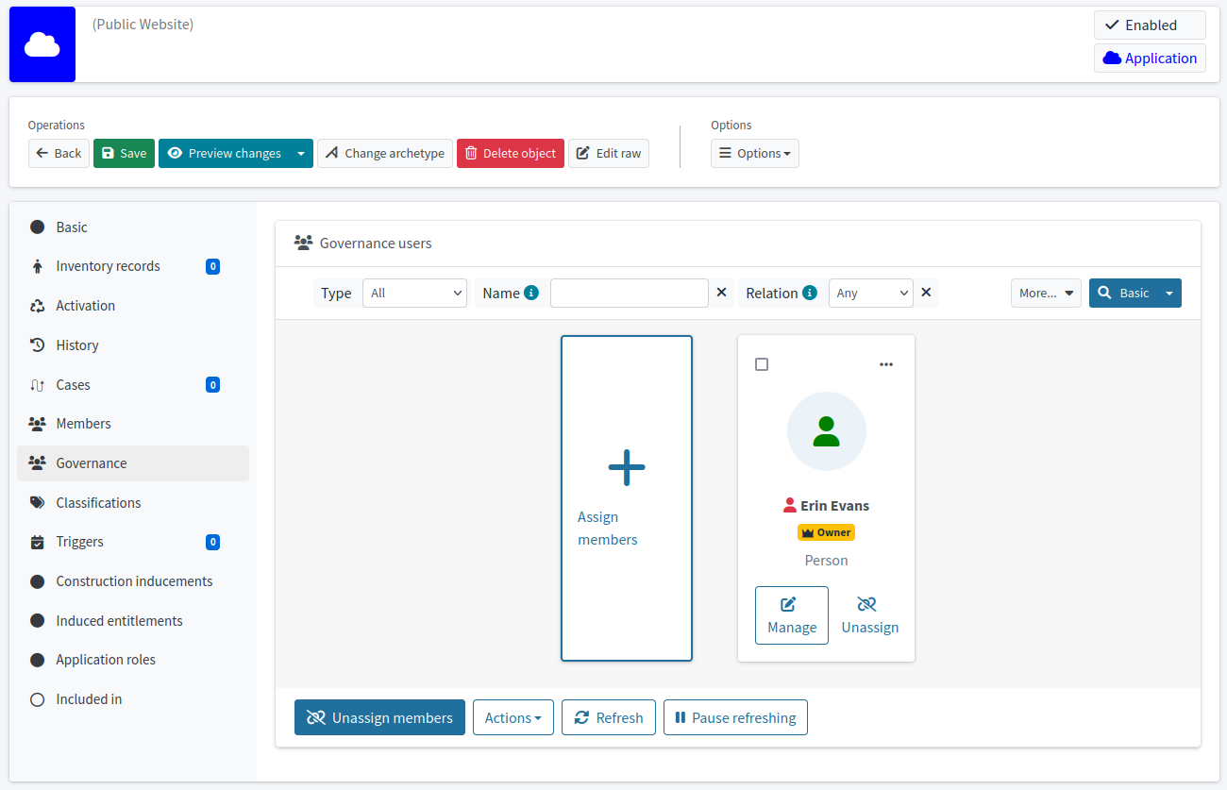Toggle the Enabled status indicator
The height and width of the screenshot is (790, 1227).
(1150, 25)
